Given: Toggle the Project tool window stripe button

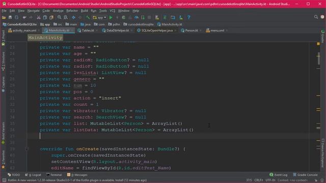Looking at the screenshot, I should (3, 38).
